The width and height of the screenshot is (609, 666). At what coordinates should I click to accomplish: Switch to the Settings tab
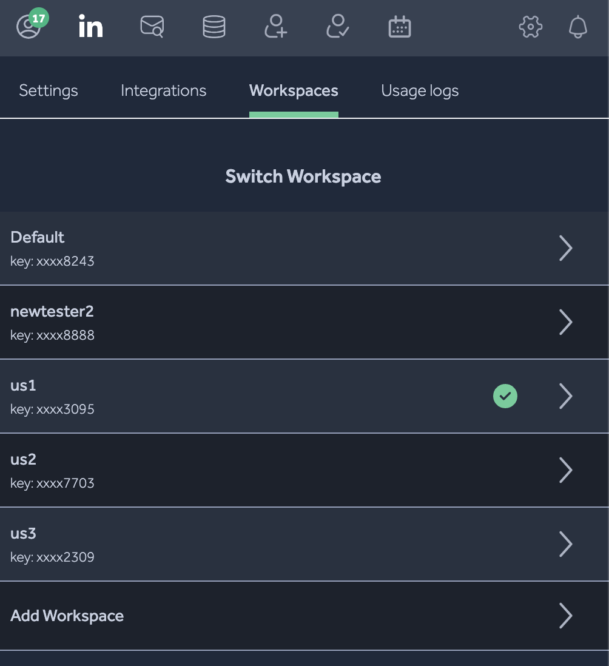click(49, 91)
